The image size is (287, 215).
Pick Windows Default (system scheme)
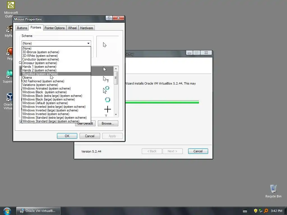click(56, 103)
